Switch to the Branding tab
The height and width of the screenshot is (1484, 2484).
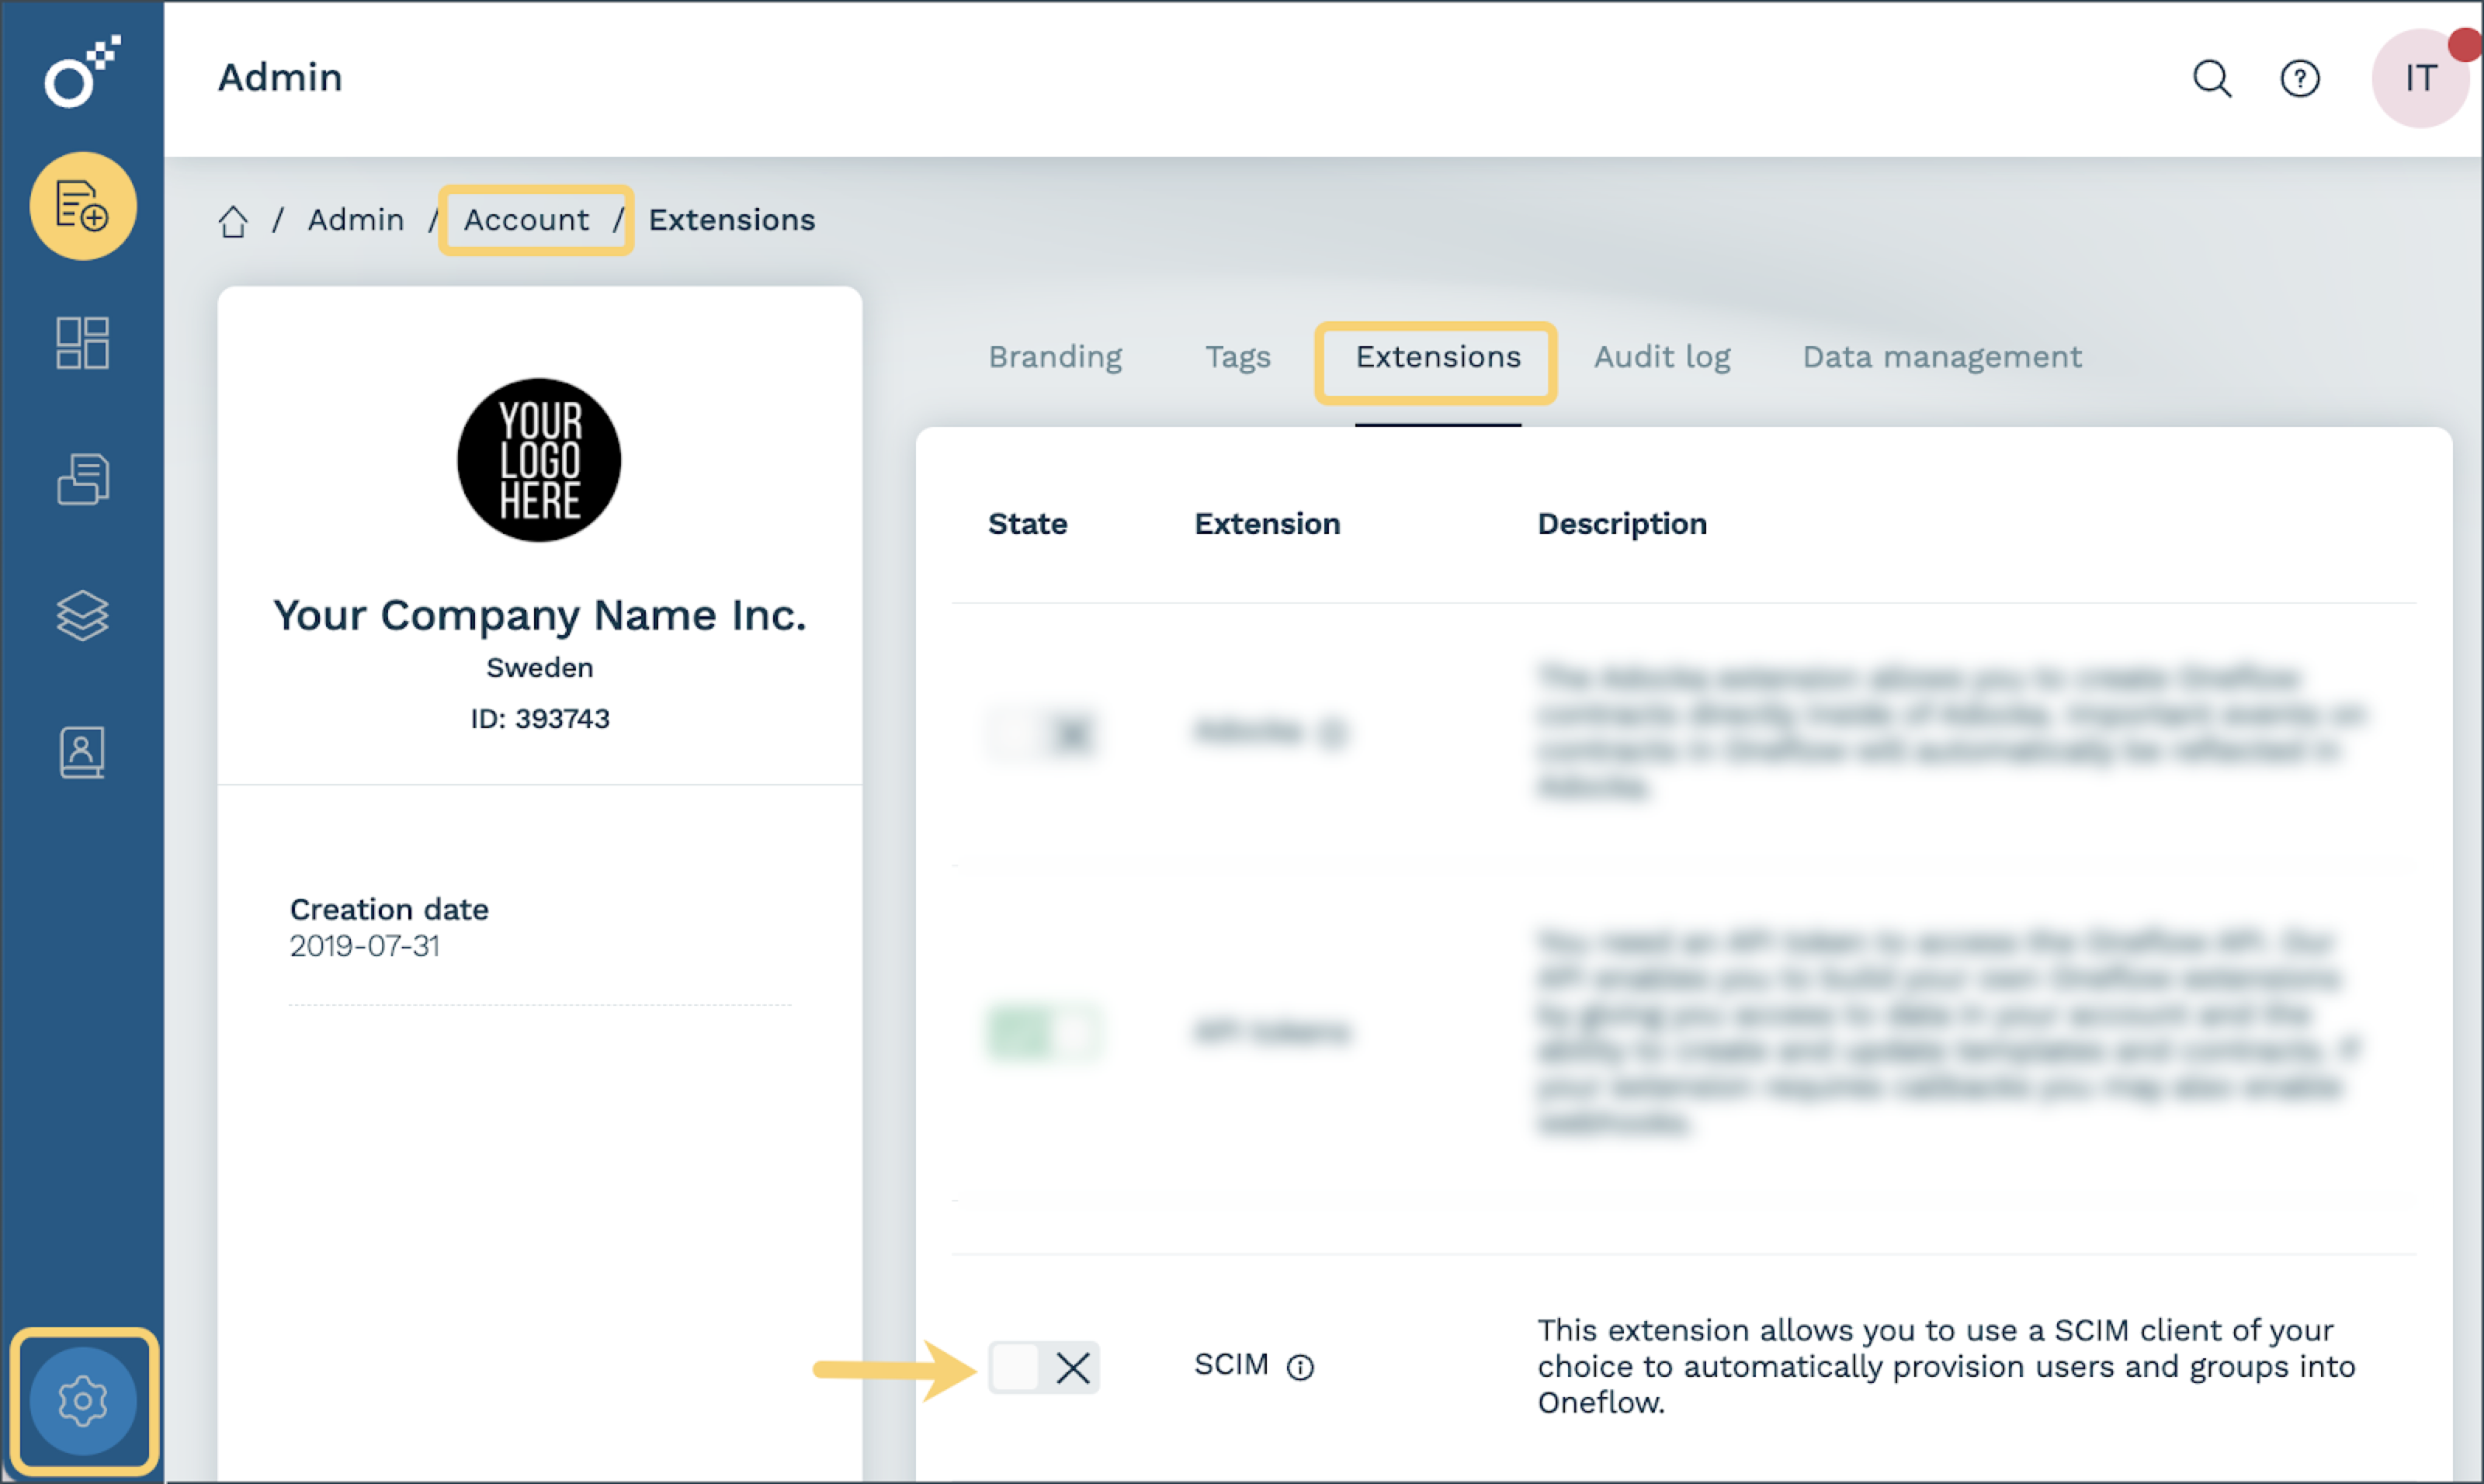point(1055,357)
